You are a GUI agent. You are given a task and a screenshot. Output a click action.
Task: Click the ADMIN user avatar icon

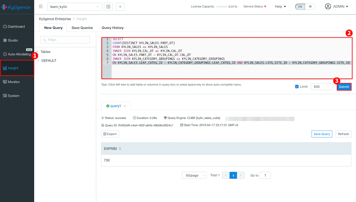click(328, 7)
